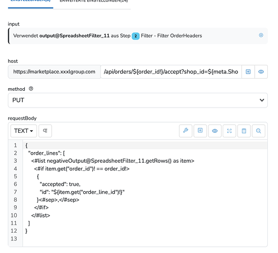This screenshot has width=278, height=253.
Task: Toggle the paragraph marks pilcrow button
Action: pyautogui.click(x=45, y=131)
